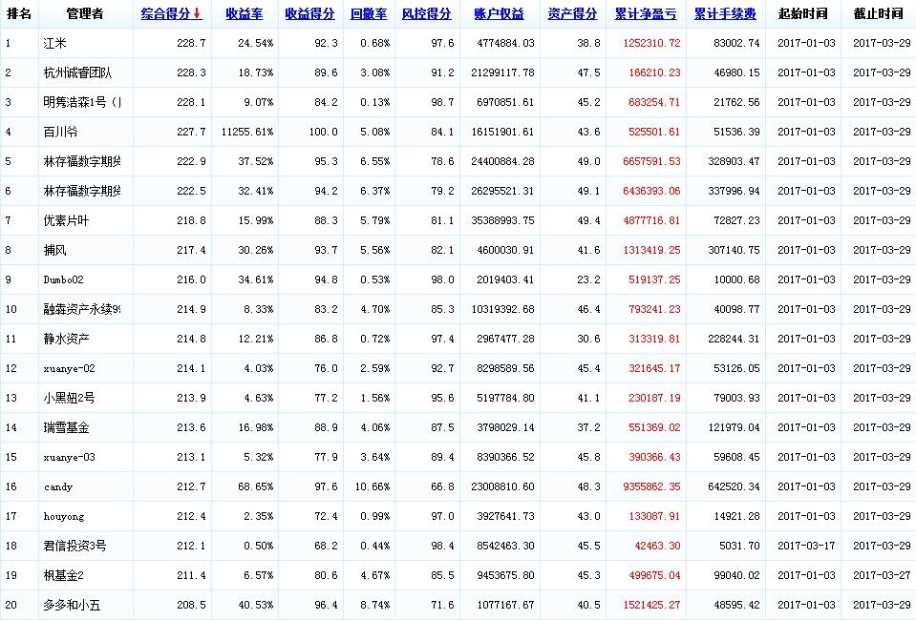Click net profit value 9355862.35
The width and height of the screenshot is (916, 620).
(x=651, y=487)
